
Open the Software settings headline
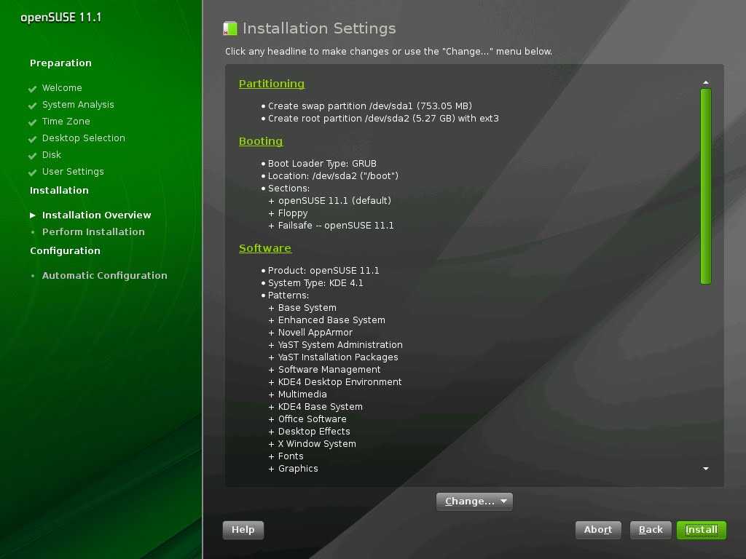click(x=265, y=248)
